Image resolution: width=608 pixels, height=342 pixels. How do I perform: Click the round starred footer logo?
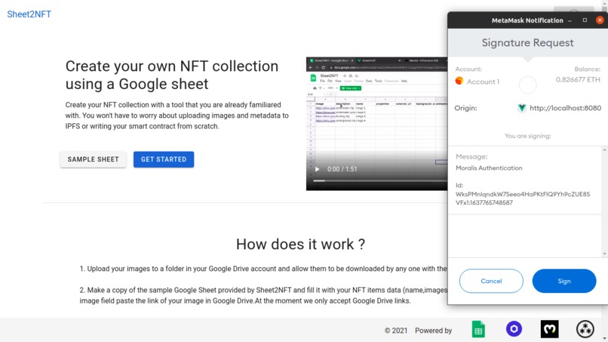585,329
